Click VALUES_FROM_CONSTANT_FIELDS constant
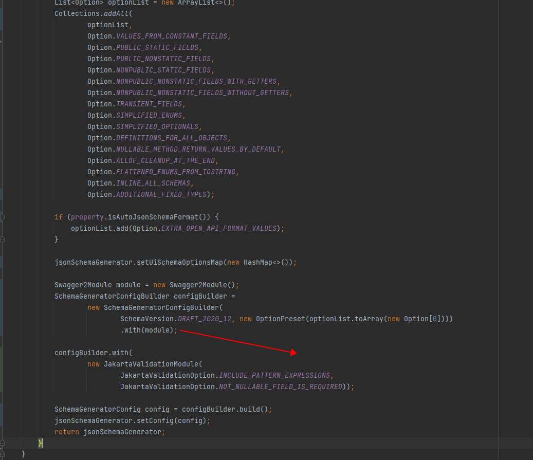533x460 pixels. (x=172, y=36)
